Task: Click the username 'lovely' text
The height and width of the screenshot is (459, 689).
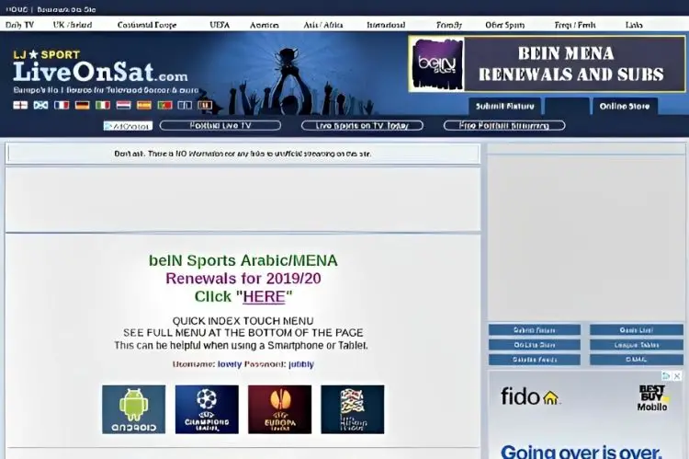Action: click(x=230, y=364)
